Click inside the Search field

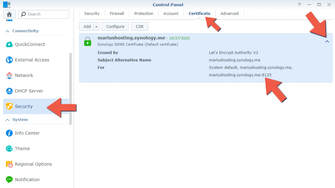[46, 14]
